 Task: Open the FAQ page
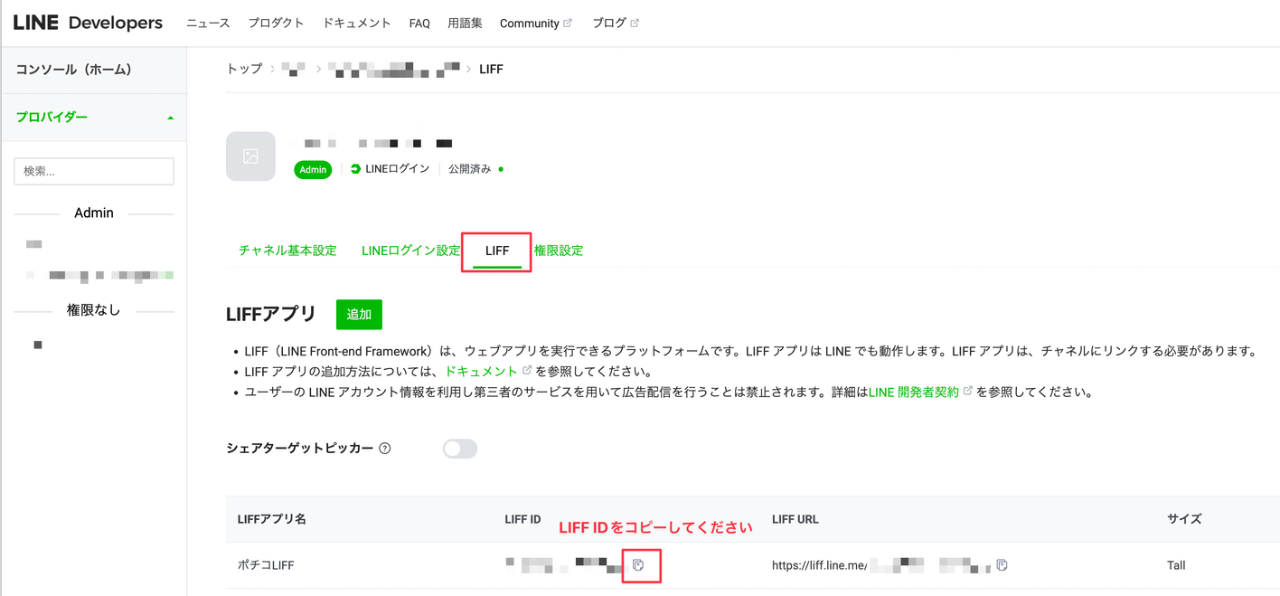click(x=419, y=24)
